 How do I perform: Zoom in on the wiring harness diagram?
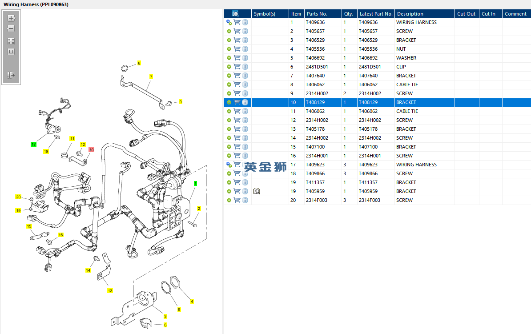tap(11, 18)
